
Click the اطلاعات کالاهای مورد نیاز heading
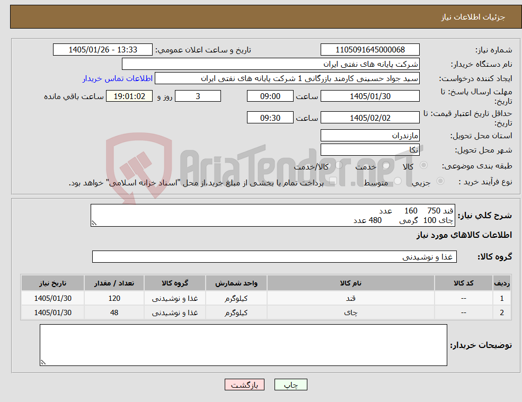coord(464,235)
